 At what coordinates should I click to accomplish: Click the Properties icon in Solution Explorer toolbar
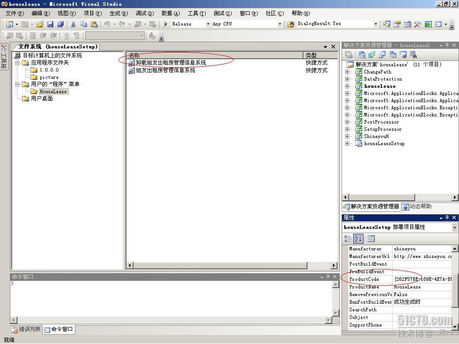pyautogui.click(x=348, y=55)
